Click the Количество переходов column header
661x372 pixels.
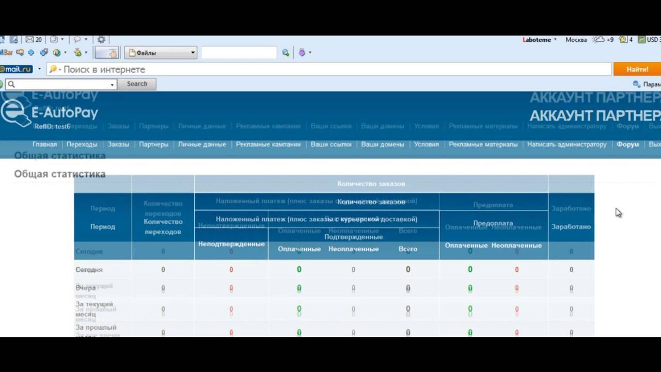click(x=163, y=227)
